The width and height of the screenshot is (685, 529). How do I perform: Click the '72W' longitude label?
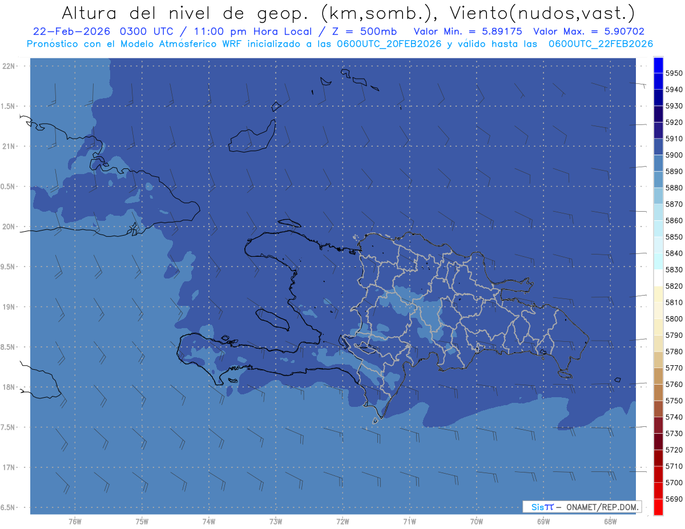(x=342, y=522)
